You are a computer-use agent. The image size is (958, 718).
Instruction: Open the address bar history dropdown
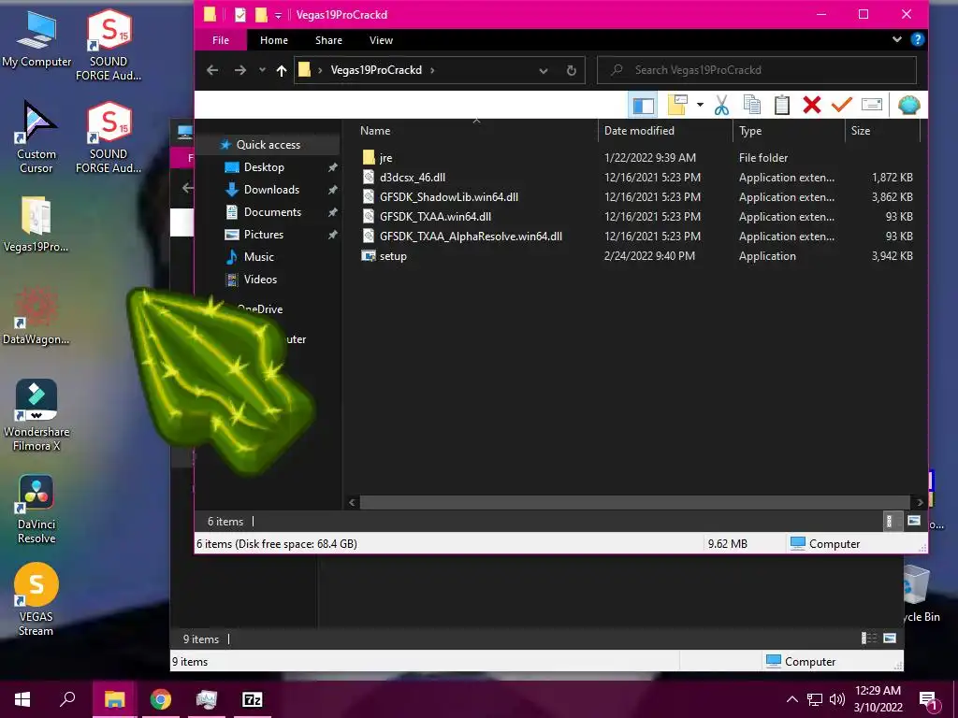[x=544, y=71]
